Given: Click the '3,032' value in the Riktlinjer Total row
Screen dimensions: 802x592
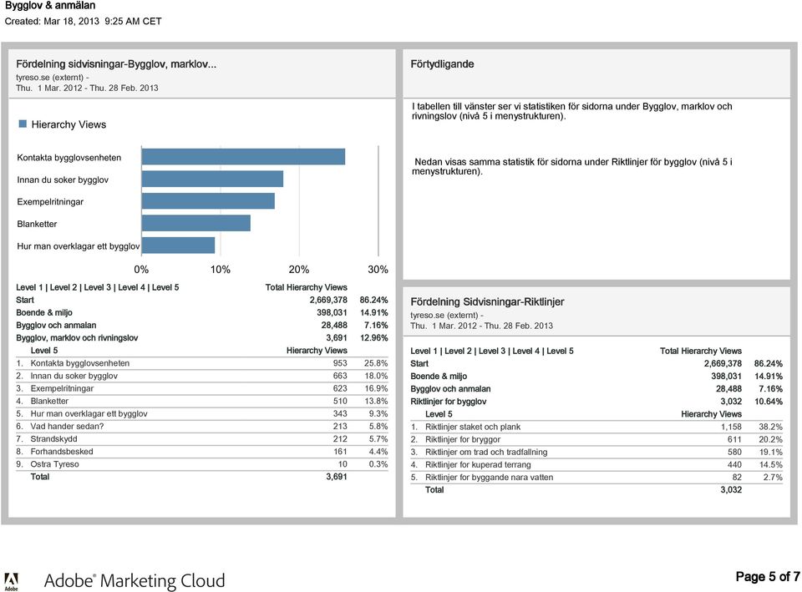Looking at the screenshot, I should pyautogui.click(x=731, y=490).
